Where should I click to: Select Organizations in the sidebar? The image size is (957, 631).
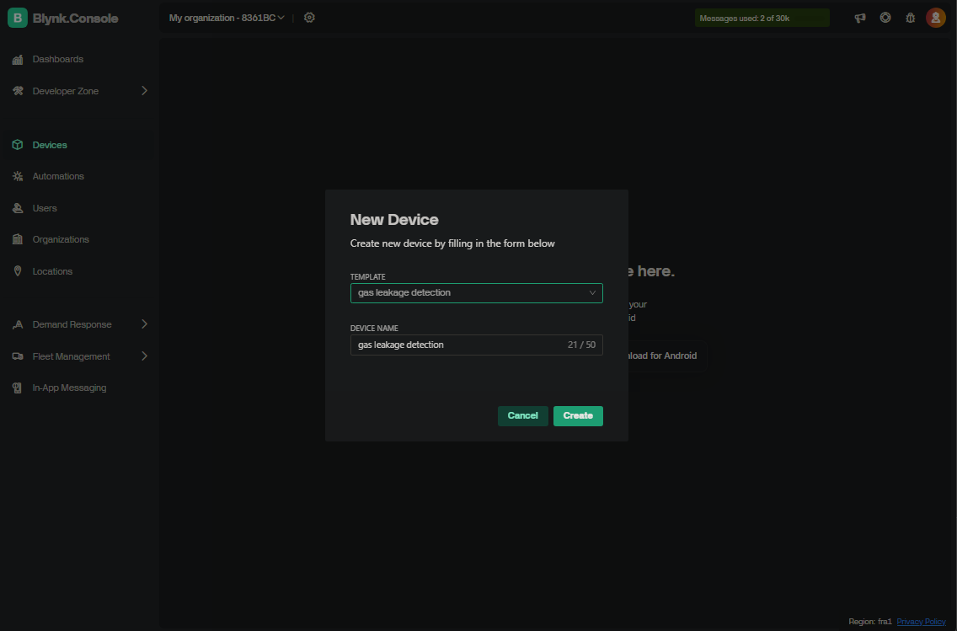[61, 239]
